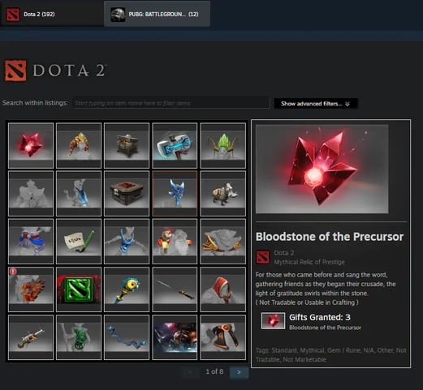
Task: Click the advanced filters chevron arrow
Action: tap(347, 104)
